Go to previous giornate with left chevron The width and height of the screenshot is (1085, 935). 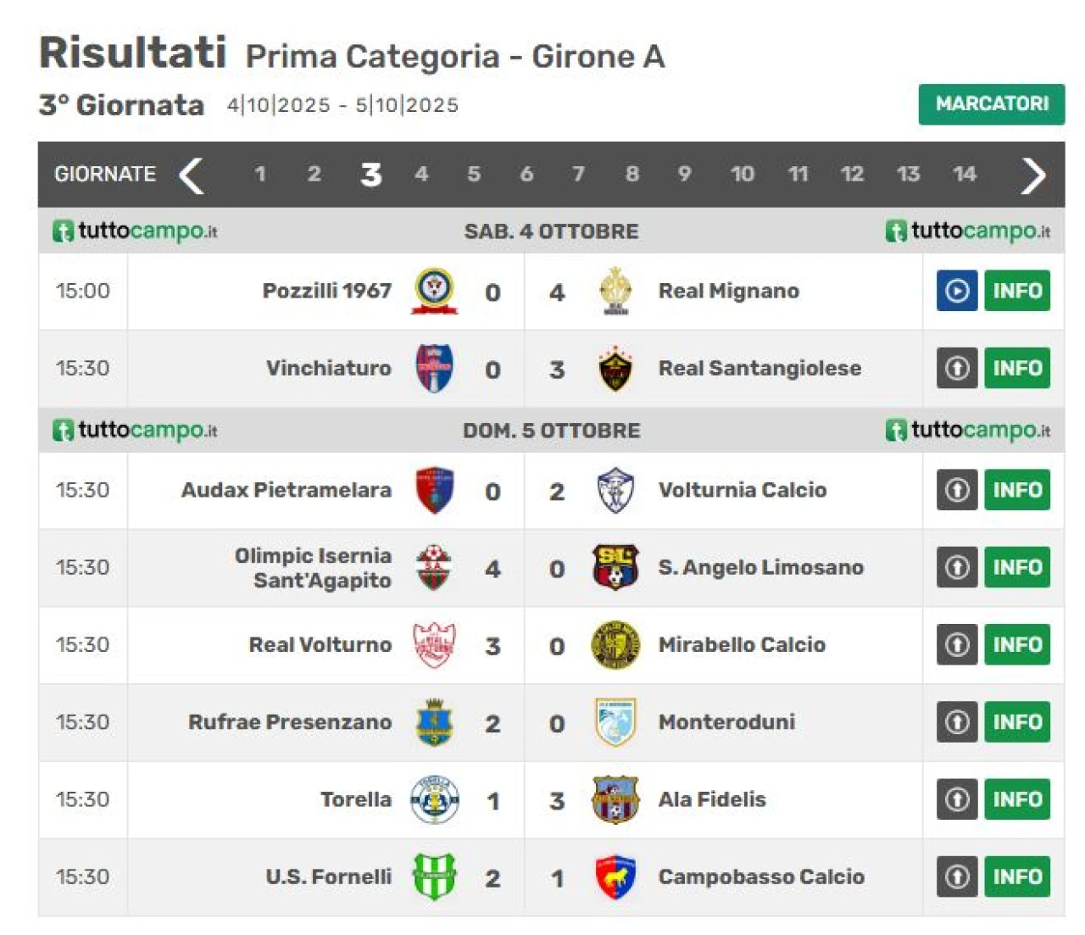tap(192, 175)
